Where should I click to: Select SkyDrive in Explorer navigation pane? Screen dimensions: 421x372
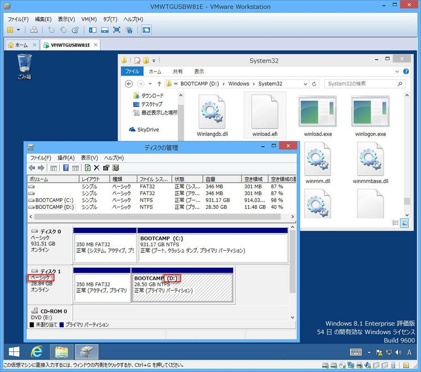click(144, 129)
